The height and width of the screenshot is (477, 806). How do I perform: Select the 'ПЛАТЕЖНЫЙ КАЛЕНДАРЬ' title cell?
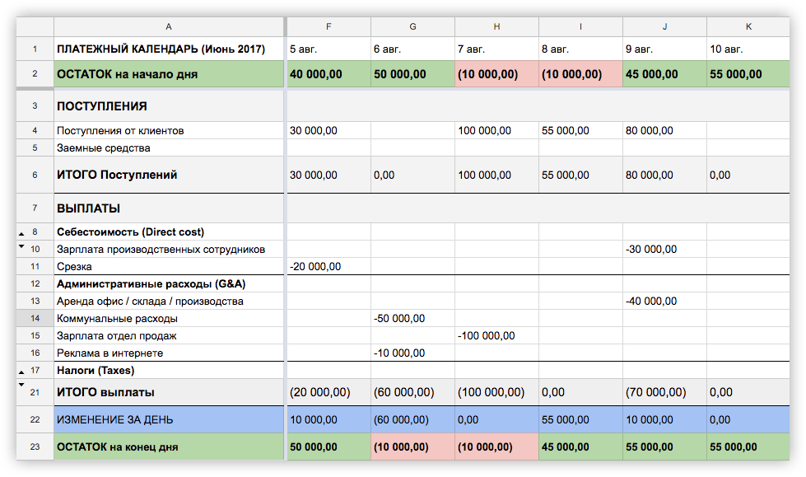click(169, 49)
